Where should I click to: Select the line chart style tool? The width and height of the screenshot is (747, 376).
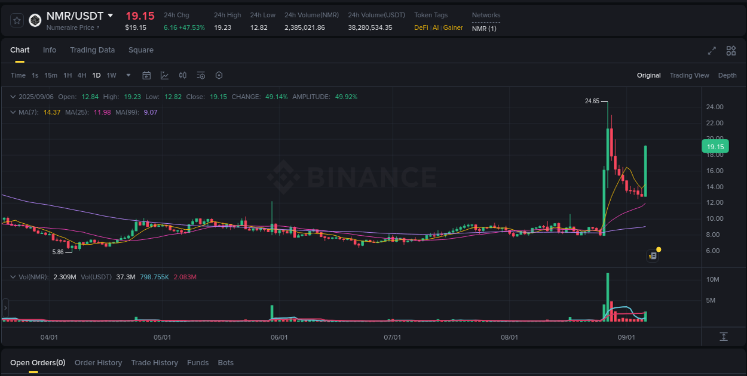(x=164, y=75)
